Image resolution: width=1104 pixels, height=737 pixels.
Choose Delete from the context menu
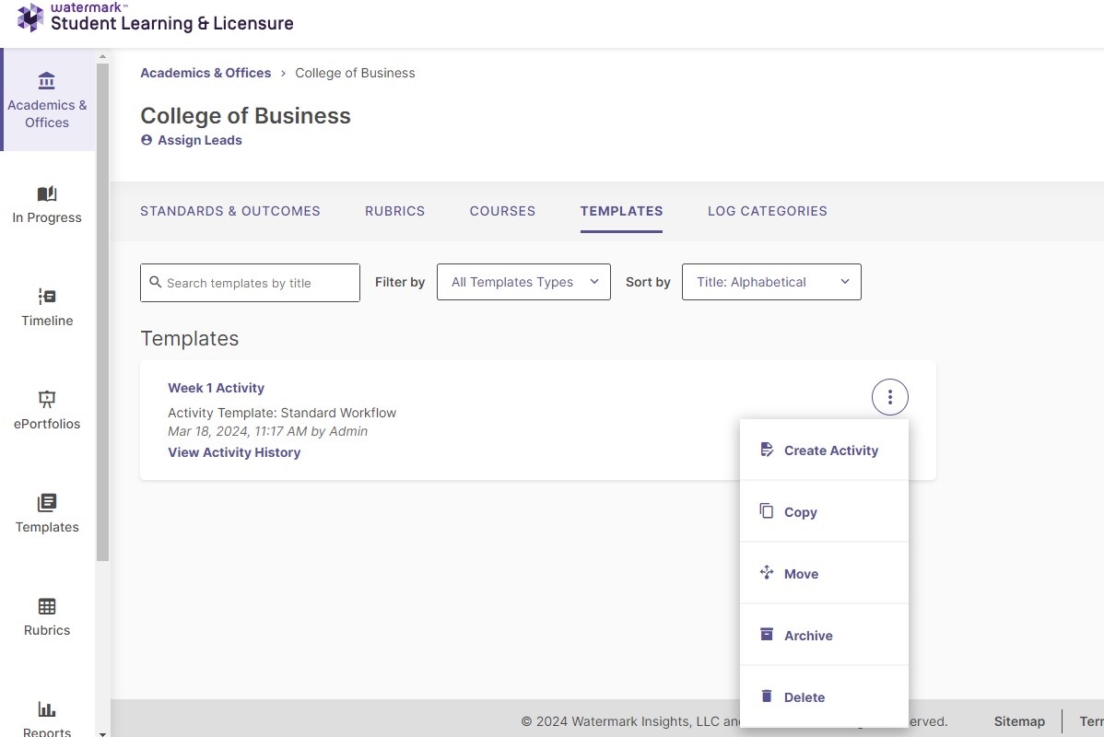[824, 696]
